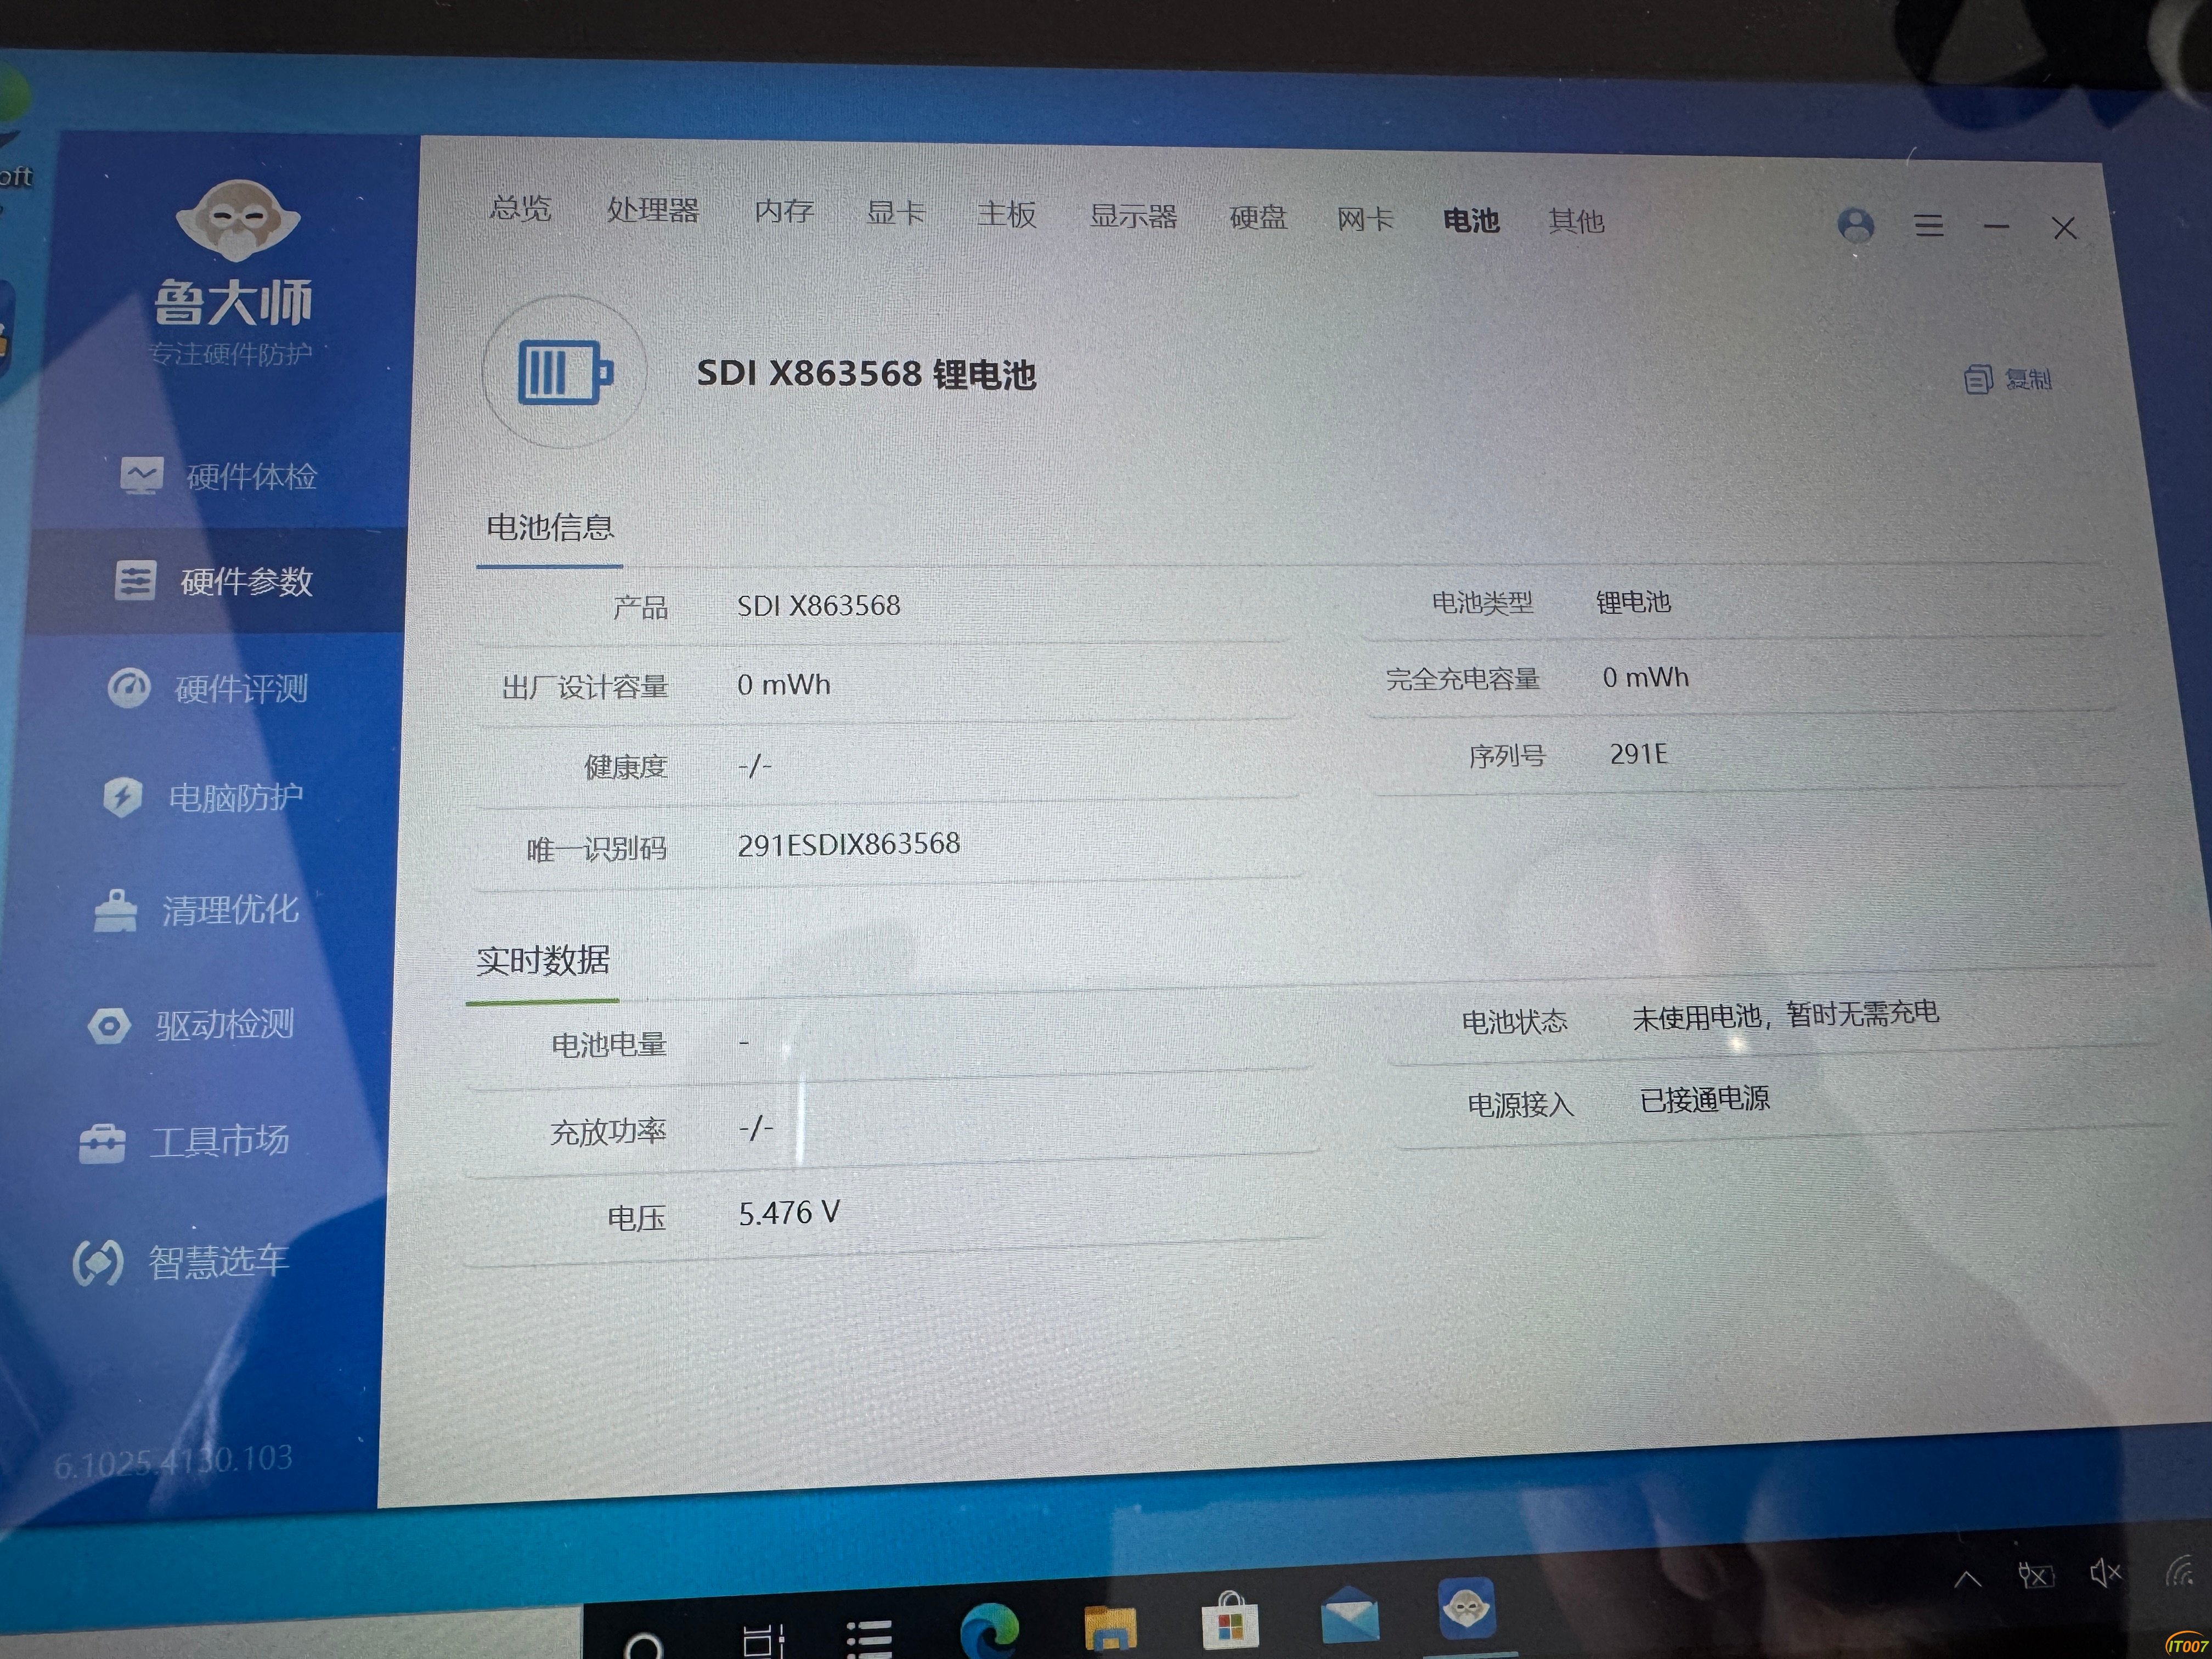Click title SDI X863568 锂电池
Viewport: 2212px width, 1659px height.
point(866,374)
